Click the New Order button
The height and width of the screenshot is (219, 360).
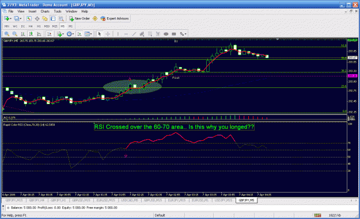point(79,18)
